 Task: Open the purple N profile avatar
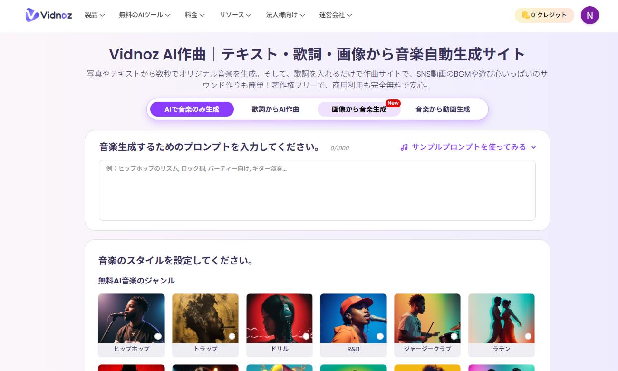click(x=589, y=15)
